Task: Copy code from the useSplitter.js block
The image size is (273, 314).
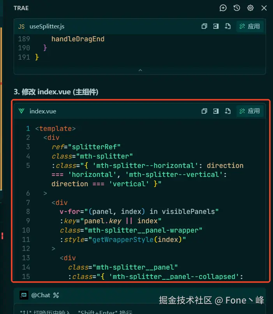Action: 204,26
